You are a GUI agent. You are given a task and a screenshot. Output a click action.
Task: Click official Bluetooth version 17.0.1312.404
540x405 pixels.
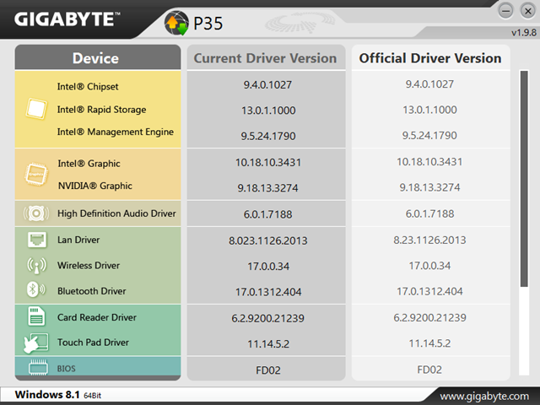[x=429, y=291]
